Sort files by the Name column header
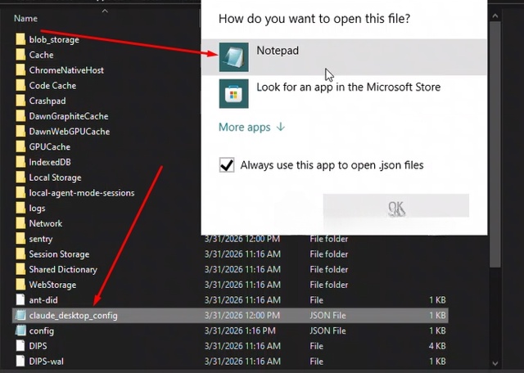Image resolution: width=524 pixels, height=373 pixels. [x=25, y=18]
